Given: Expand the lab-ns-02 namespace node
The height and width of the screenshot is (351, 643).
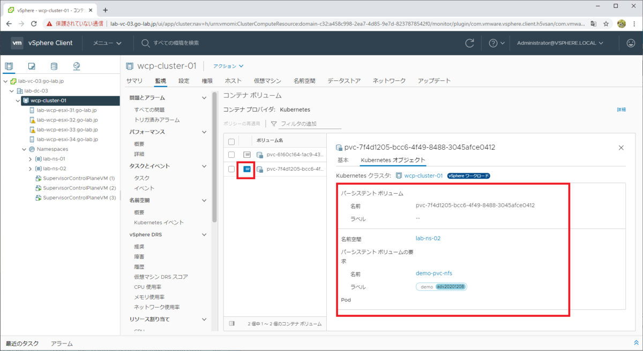Looking at the screenshot, I should coord(31,169).
